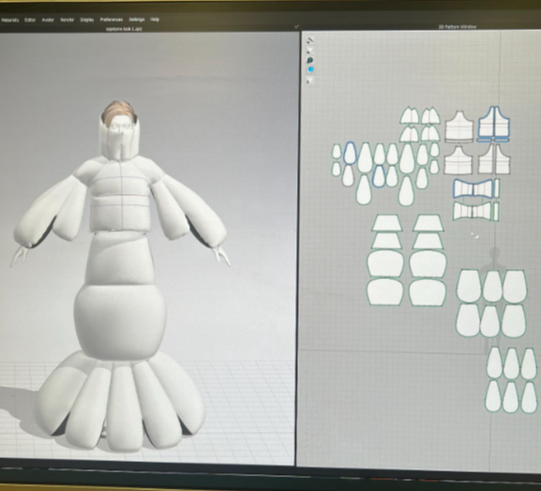Open the Display menu

click(87, 20)
